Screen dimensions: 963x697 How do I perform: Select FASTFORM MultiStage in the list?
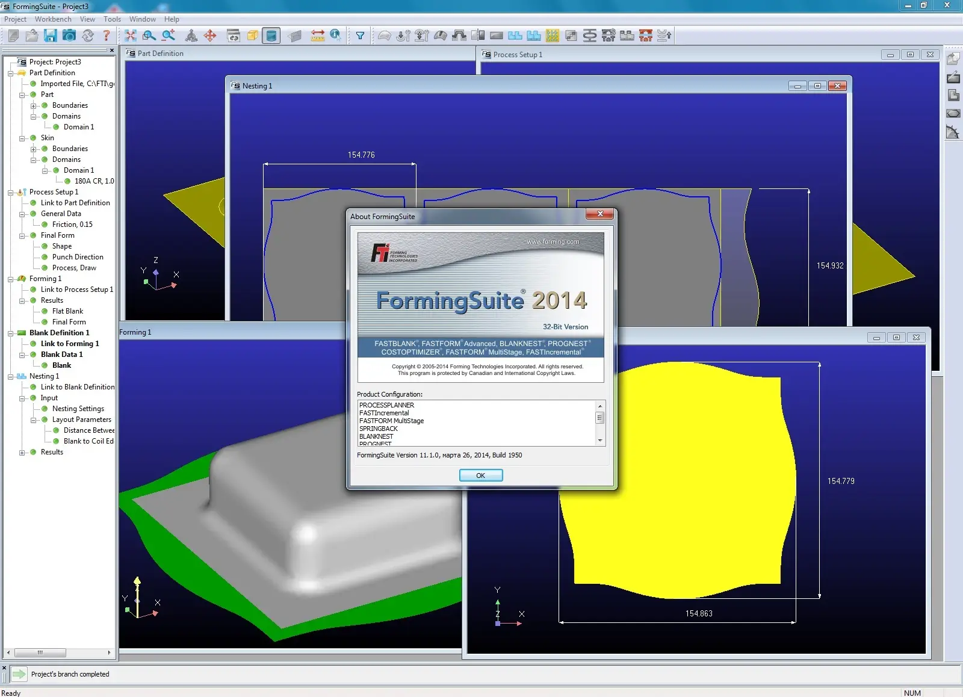[391, 421]
